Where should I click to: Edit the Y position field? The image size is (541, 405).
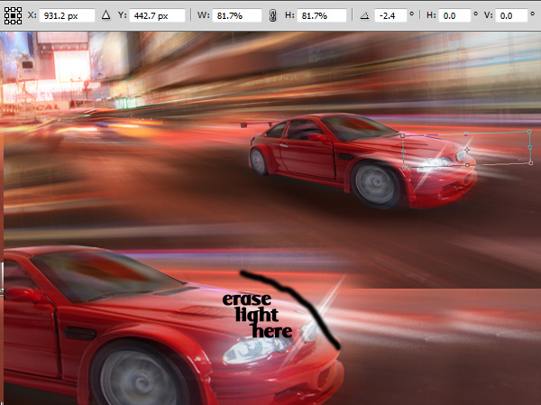click(157, 16)
